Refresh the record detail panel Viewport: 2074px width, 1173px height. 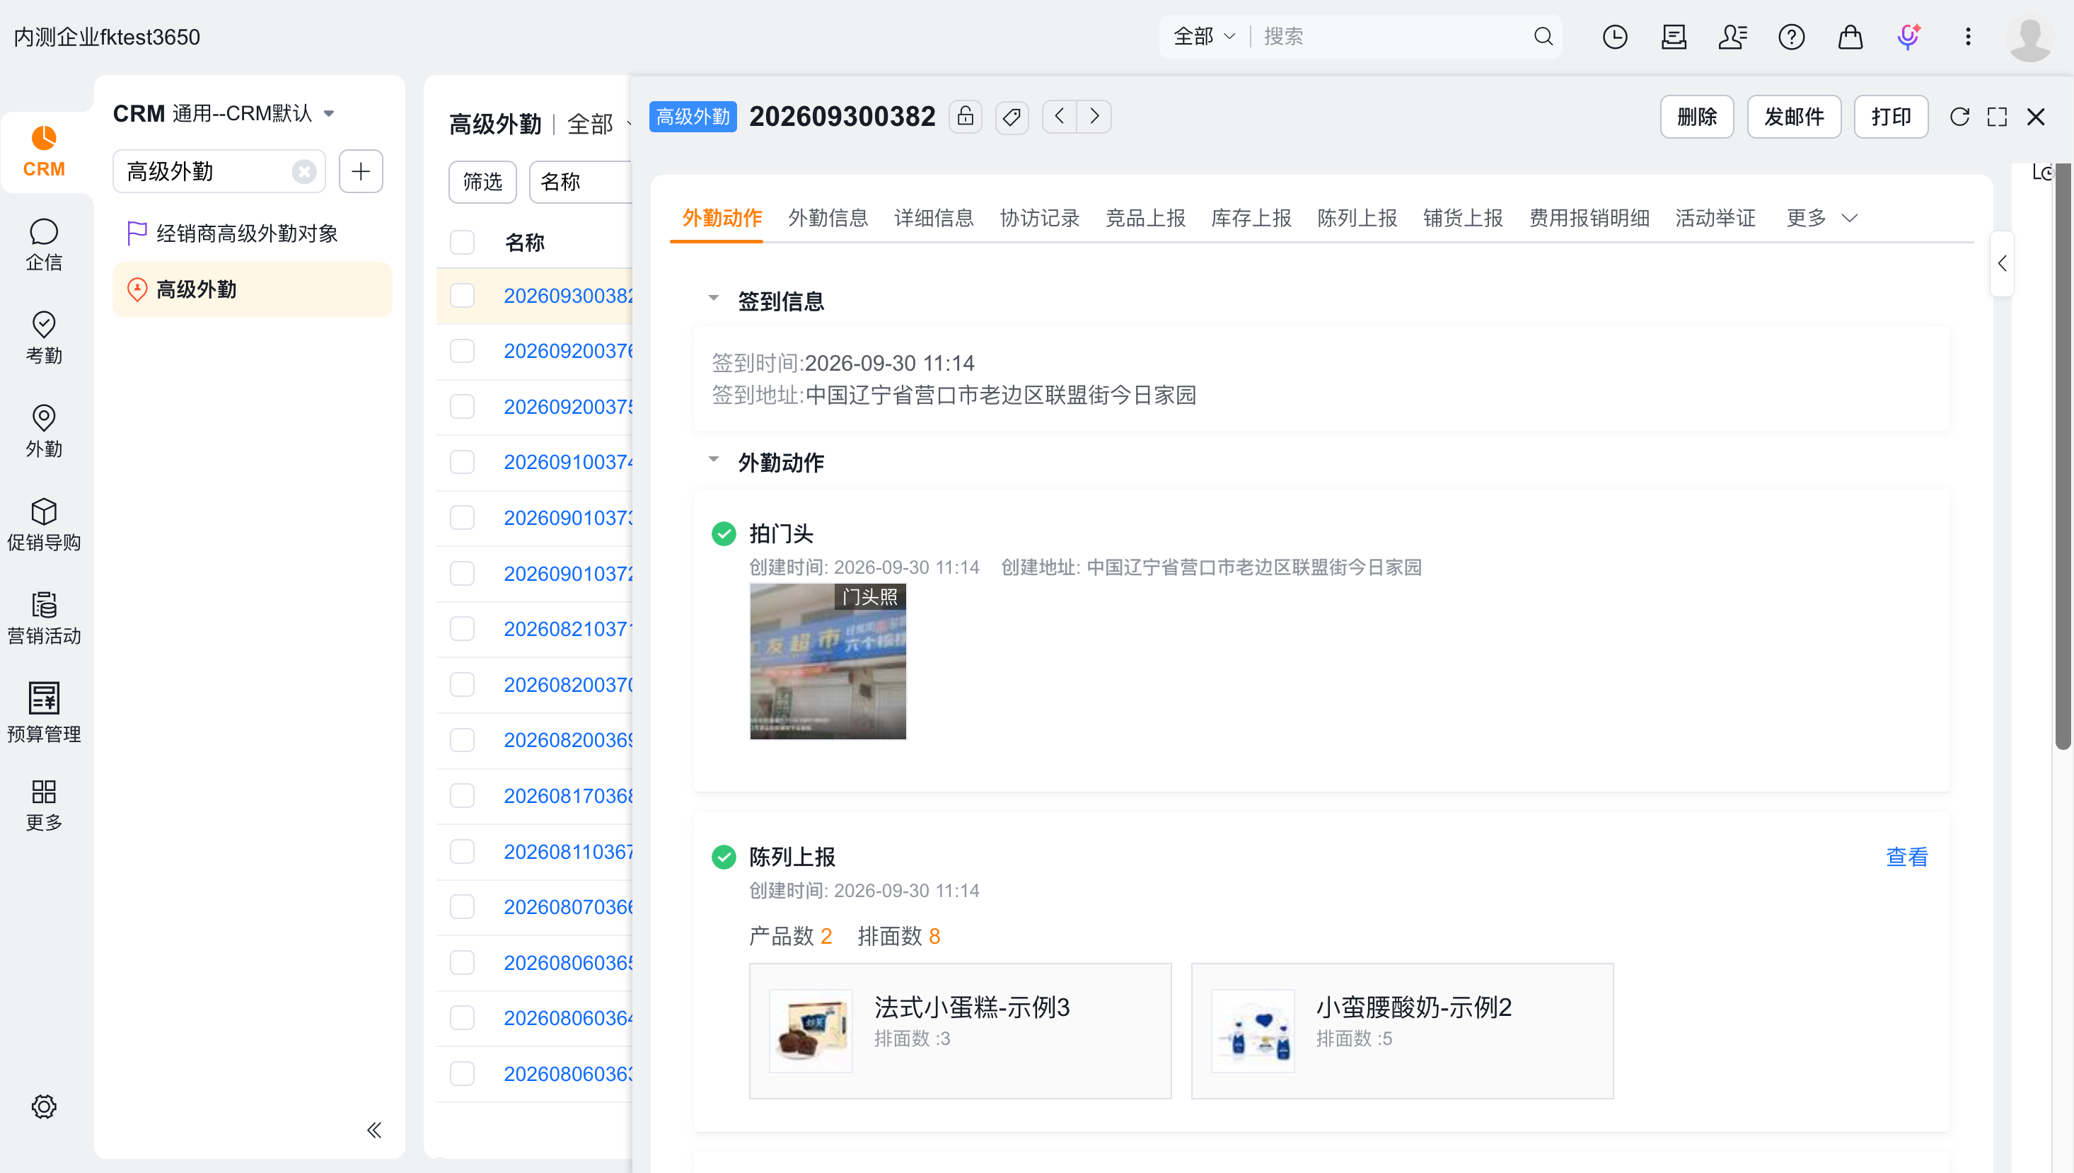coord(1959,117)
